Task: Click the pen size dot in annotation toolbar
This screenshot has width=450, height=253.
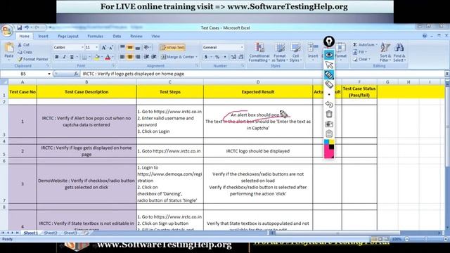Action: [x=329, y=94]
